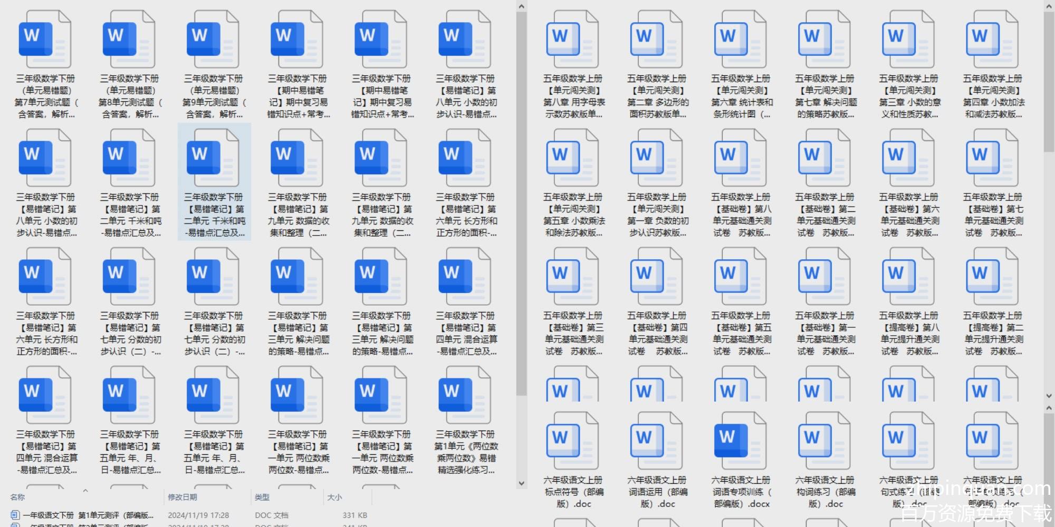Click scroll-down arrow of 五年级数学 pane
Image resolution: width=1055 pixels, height=527 pixels.
1049,396
